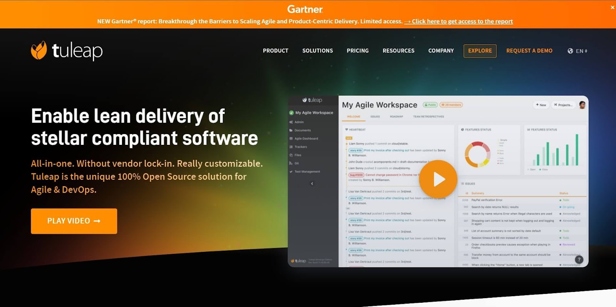Click the red bug #1059 badge

[356, 175]
